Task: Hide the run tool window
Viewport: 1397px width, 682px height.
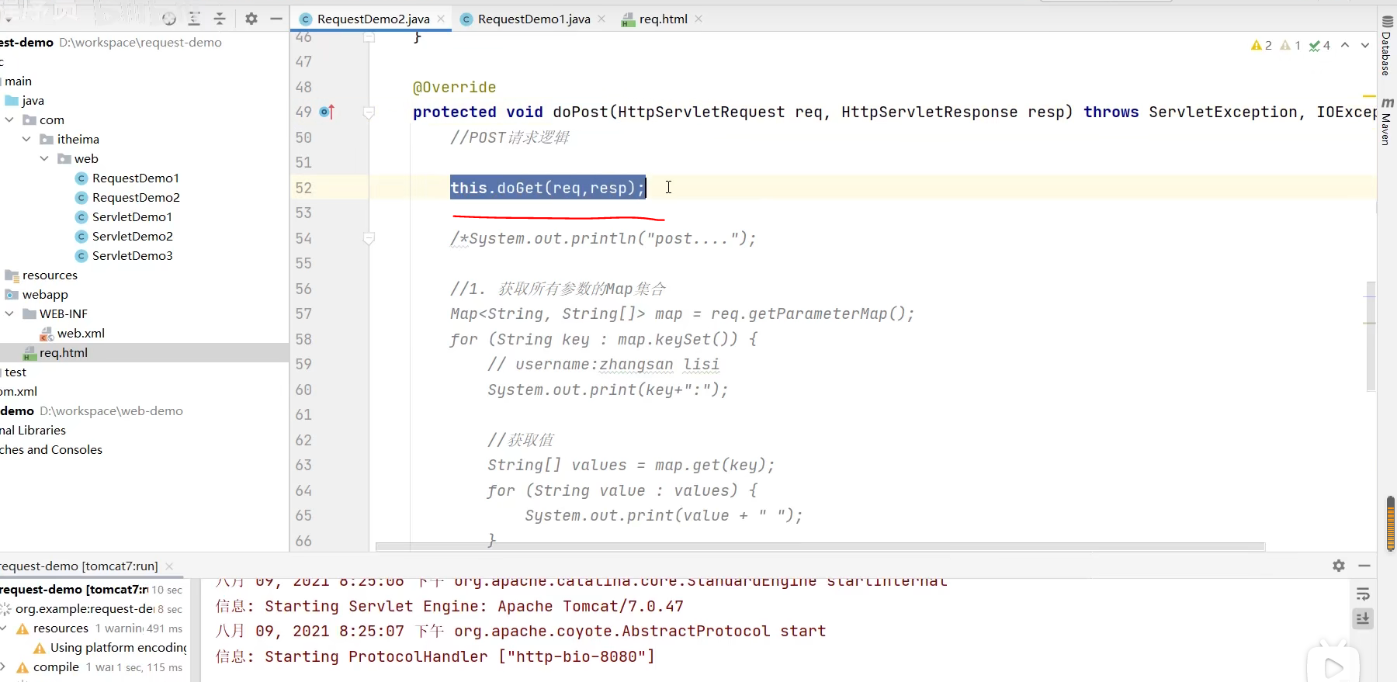Action: tap(1364, 566)
